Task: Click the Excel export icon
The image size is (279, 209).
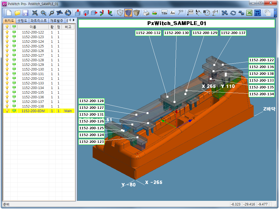Action: 249,13
